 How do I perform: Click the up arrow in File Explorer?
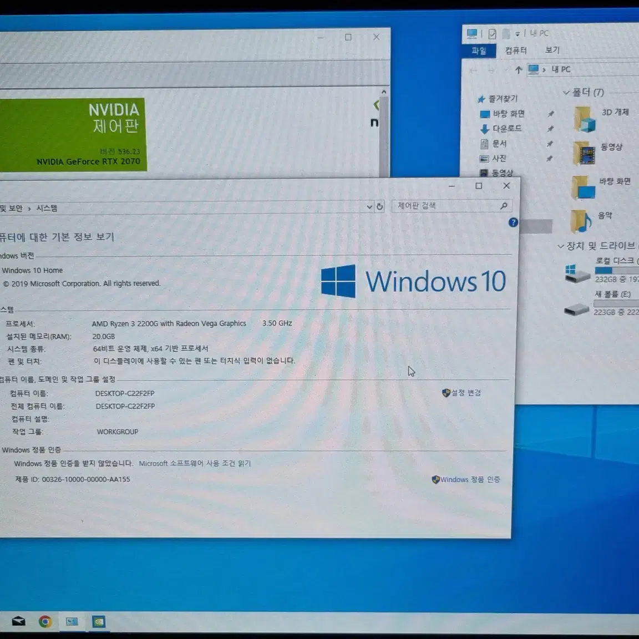point(519,70)
